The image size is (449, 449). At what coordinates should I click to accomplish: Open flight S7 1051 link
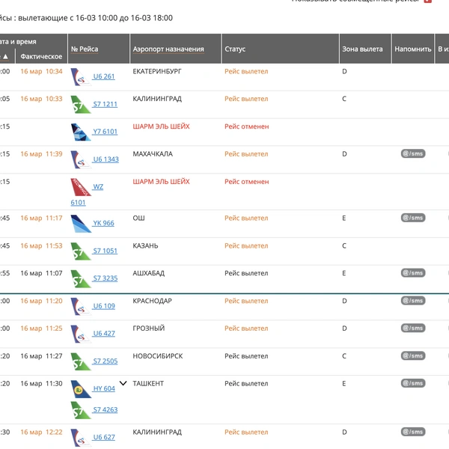coord(105,251)
